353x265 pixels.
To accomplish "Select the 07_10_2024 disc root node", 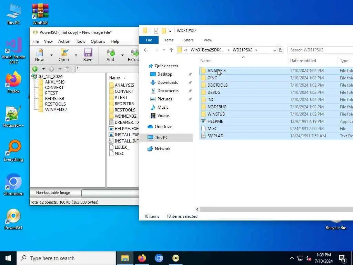I will (50, 76).
